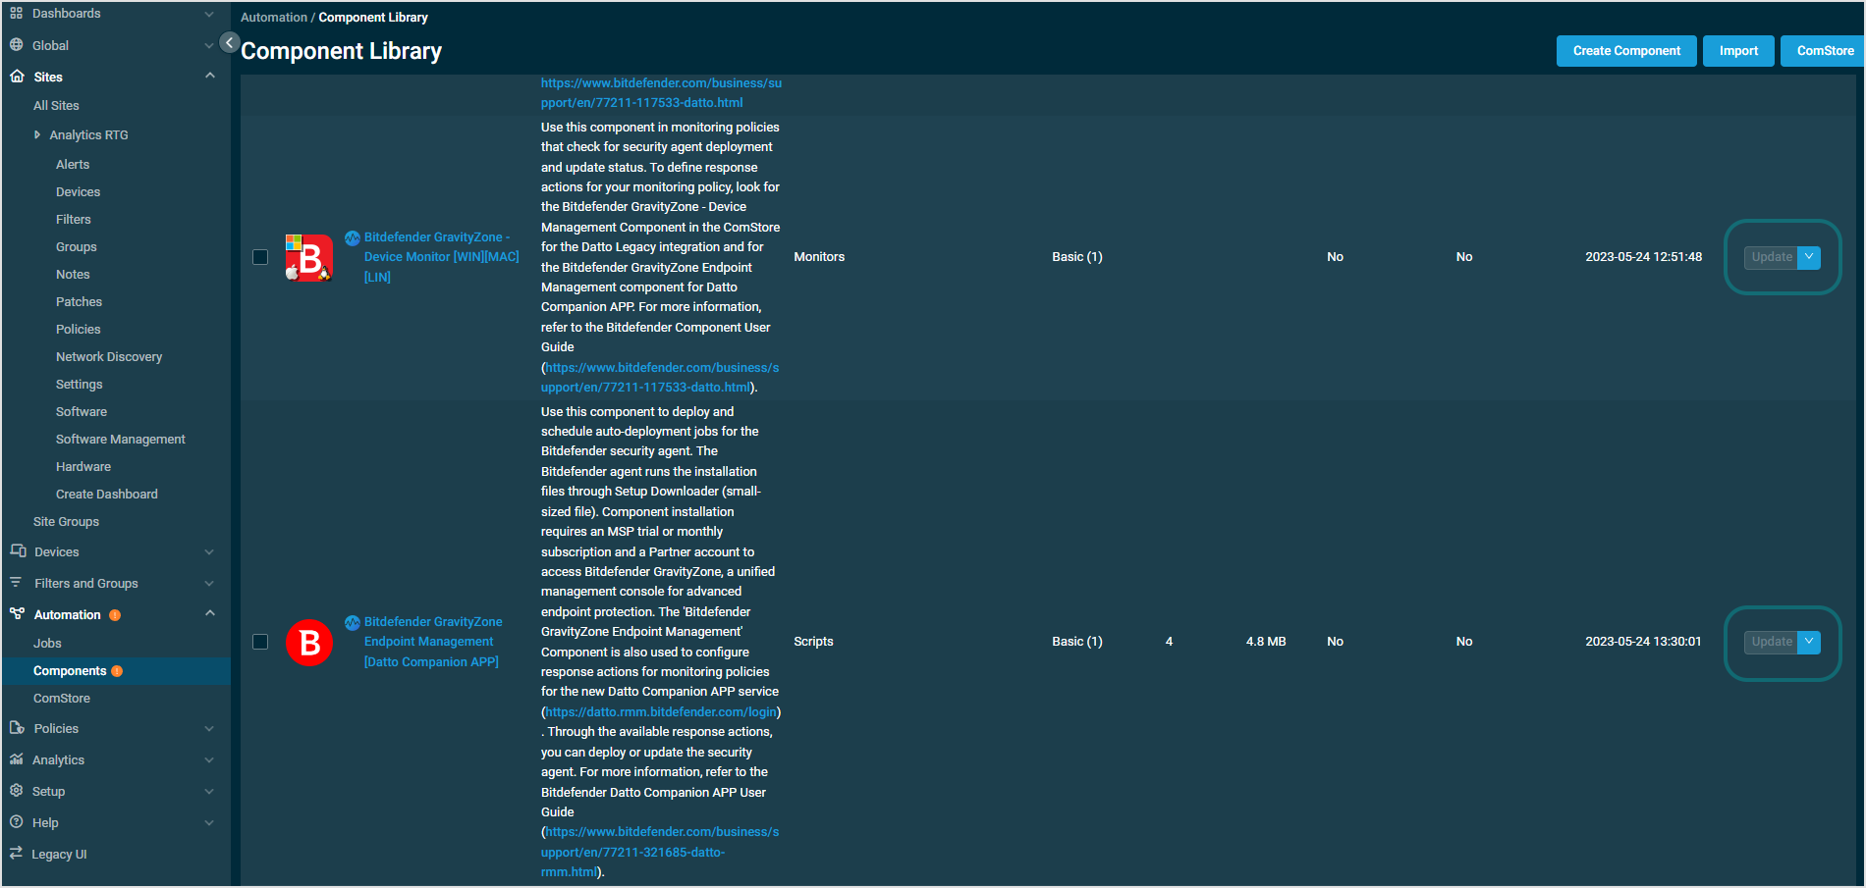
Task: Click the Global globe icon
Action: [16, 44]
